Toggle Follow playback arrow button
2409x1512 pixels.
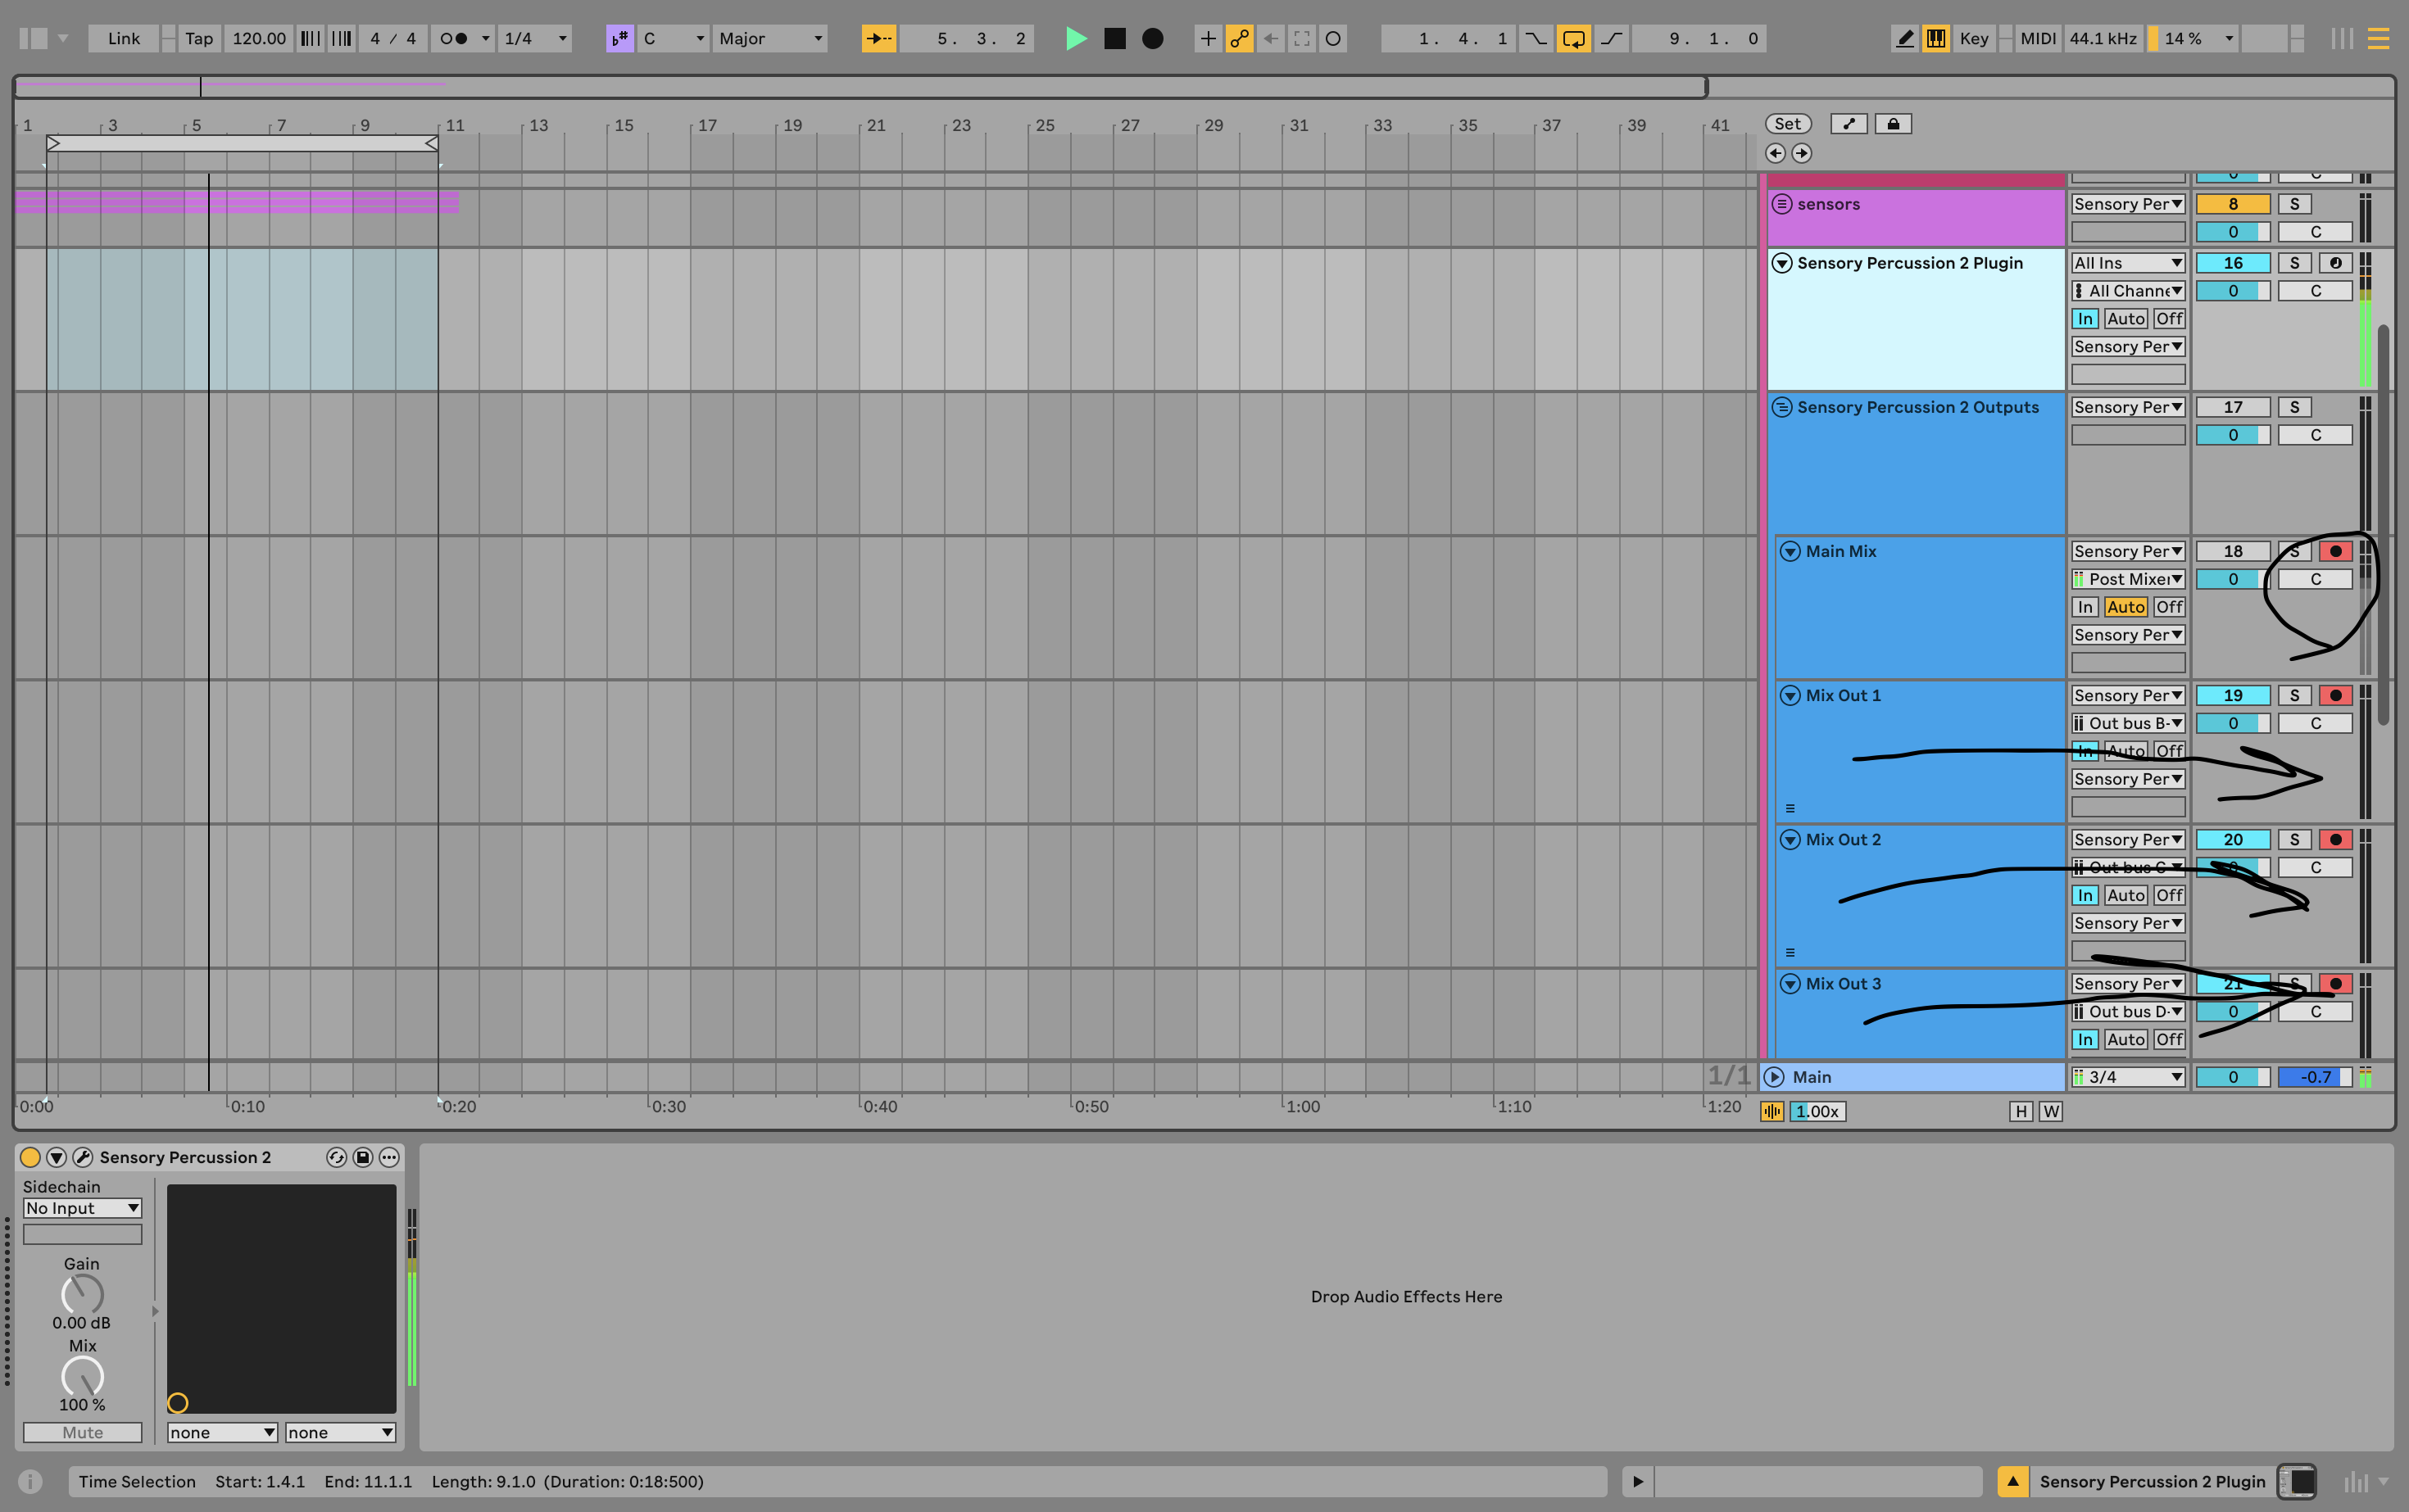click(x=878, y=38)
